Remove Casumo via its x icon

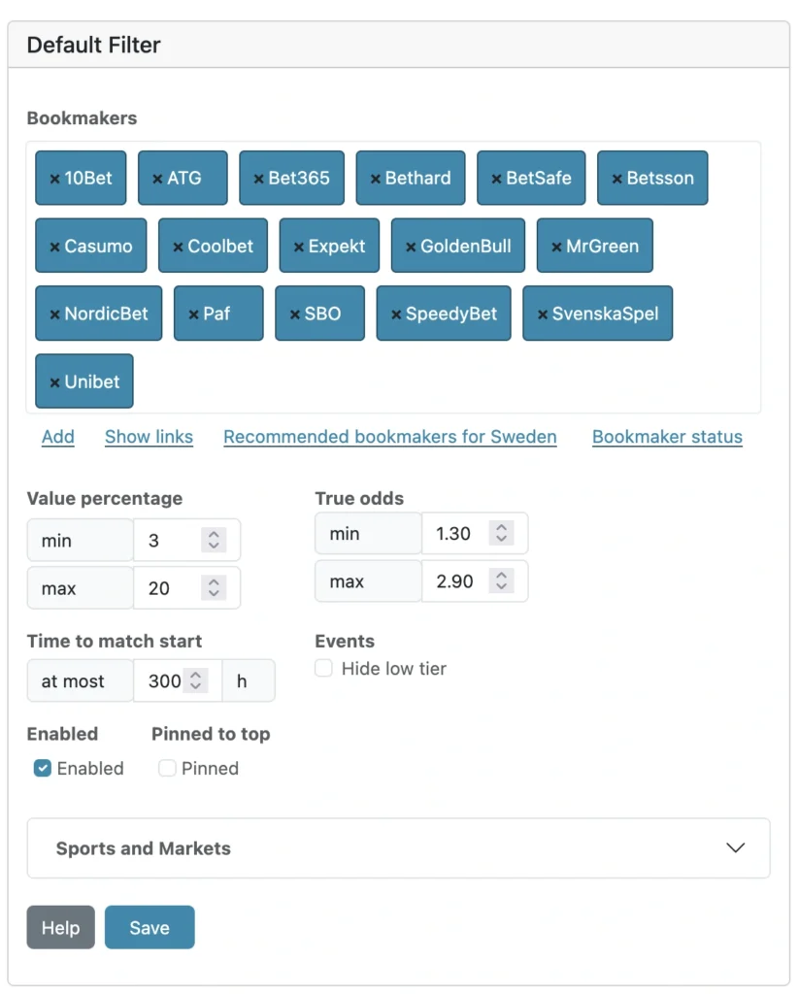[55, 248]
